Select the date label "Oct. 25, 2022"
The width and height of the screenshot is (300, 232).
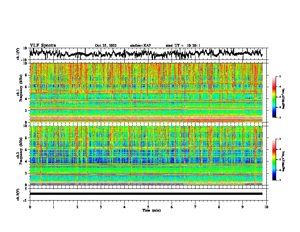click(x=106, y=45)
